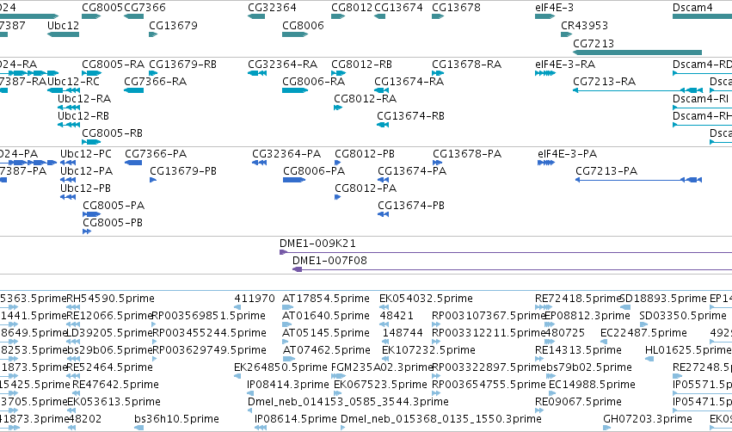
Task: Click the CG13674-PB protein label
Action: click(x=411, y=206)
